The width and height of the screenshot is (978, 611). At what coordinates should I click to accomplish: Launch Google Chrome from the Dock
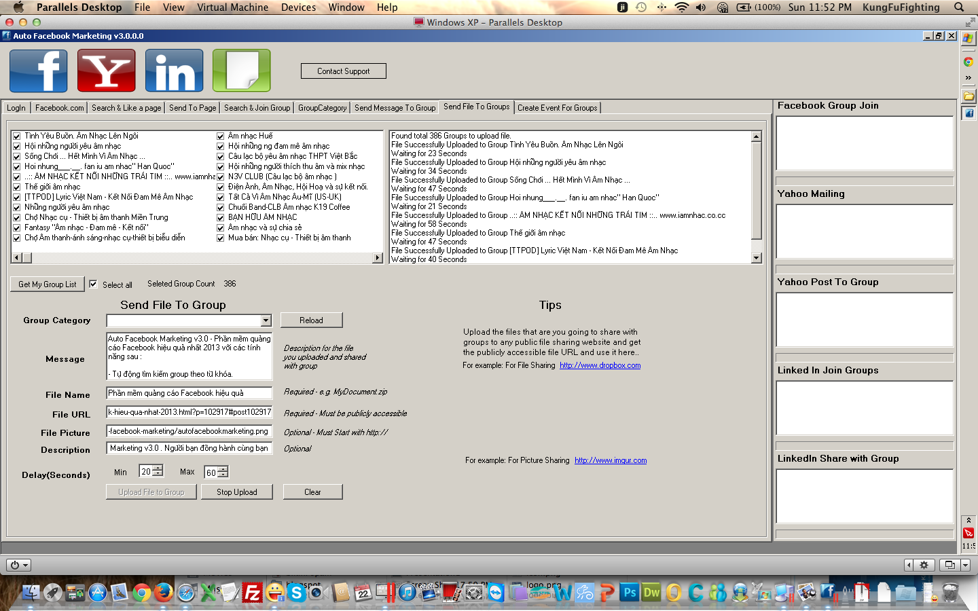[141, 593]
